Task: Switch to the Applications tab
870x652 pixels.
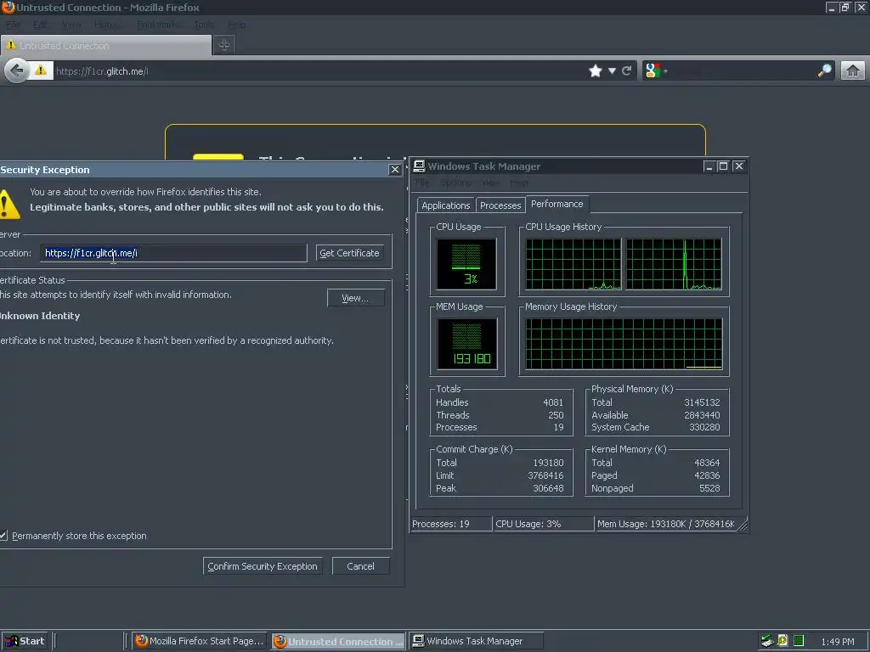Action: (x=445, y=205)
